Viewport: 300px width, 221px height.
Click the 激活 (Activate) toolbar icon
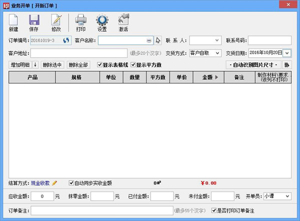point(123,21)
